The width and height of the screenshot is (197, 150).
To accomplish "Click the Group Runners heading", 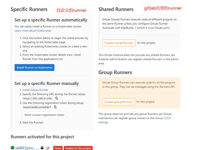I will pos(115,73).
